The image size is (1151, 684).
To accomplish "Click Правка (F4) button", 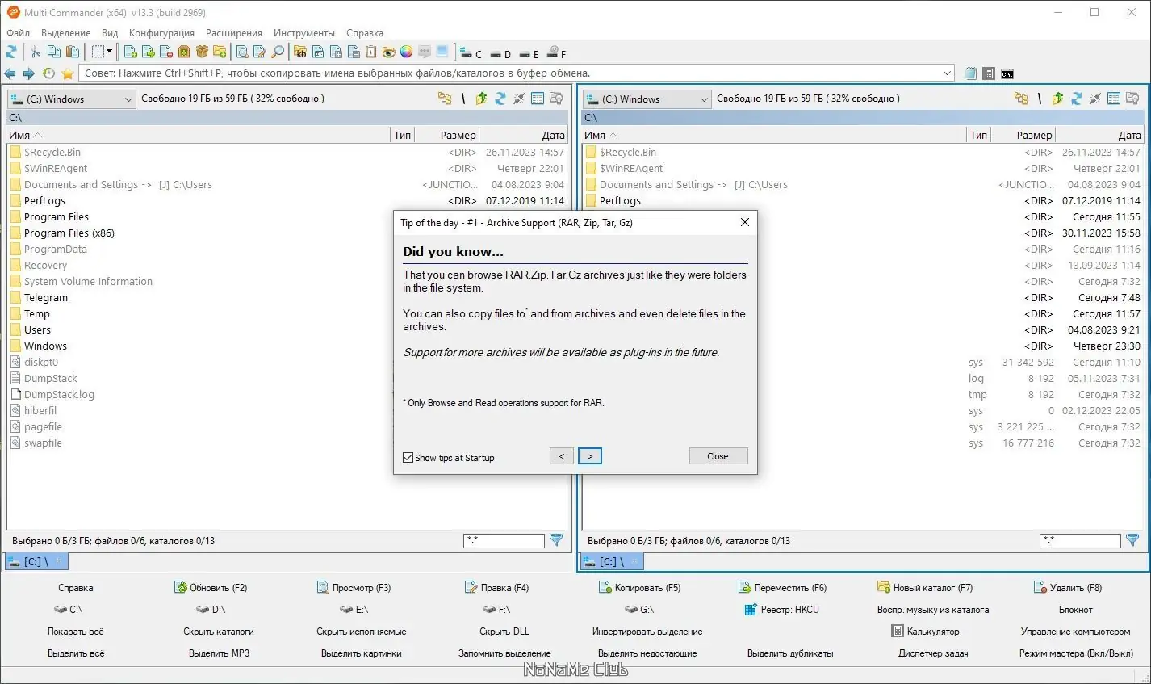I will [496, 588].
